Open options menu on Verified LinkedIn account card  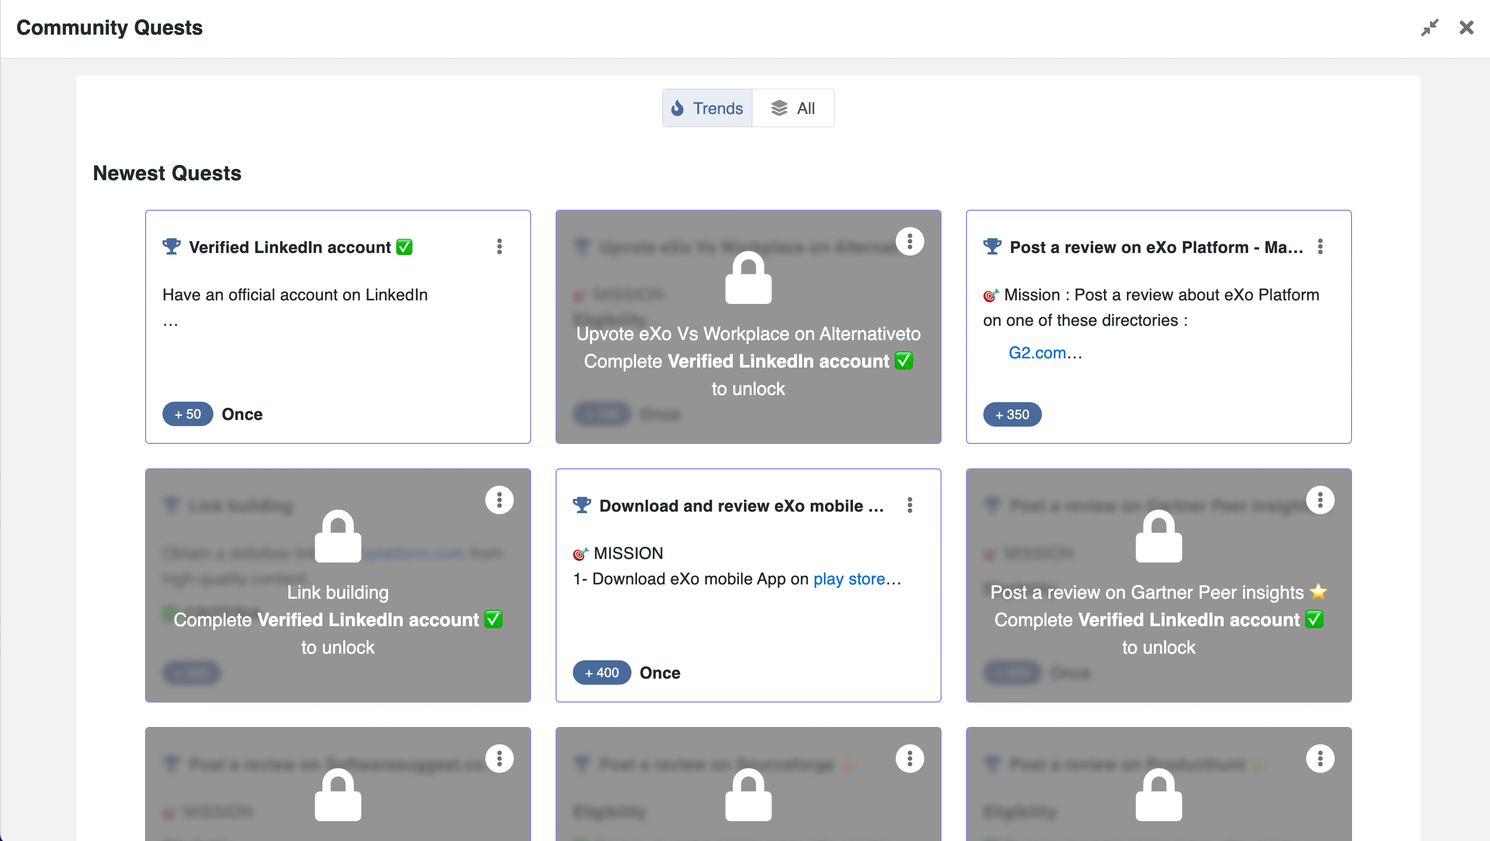[x=499, y=247]
